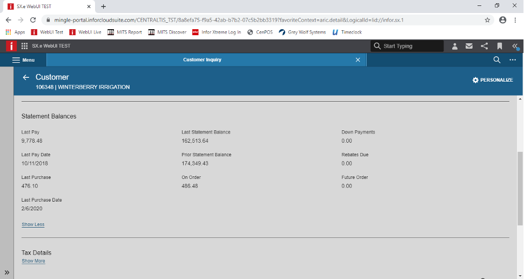Click the Down Payments label
The image size is (524, 279).
pos(358,132)
